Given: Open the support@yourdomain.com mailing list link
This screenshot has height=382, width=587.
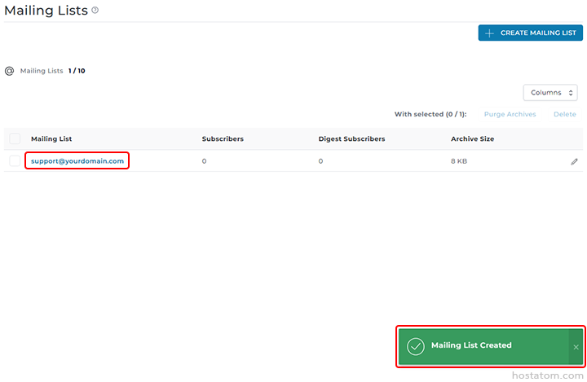Looking at the screenshot, I should [x=77, y=161].
